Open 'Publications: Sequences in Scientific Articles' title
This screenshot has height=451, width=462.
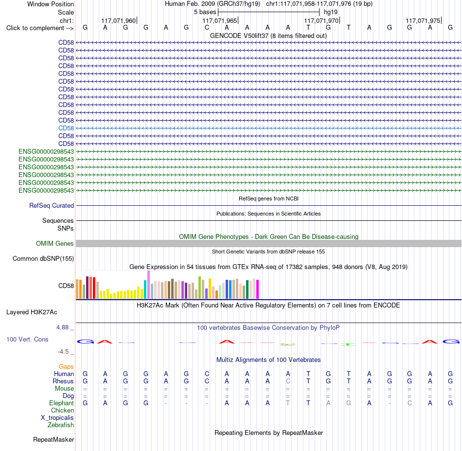(x=268, y=214)
